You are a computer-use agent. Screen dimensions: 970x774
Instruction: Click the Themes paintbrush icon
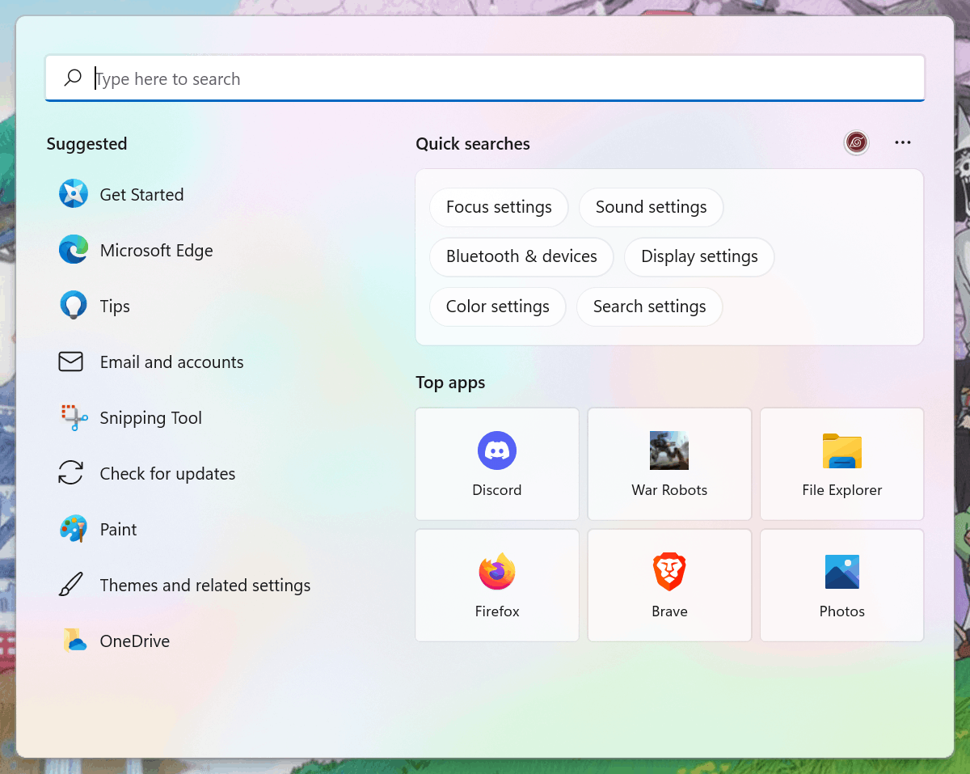71,585
